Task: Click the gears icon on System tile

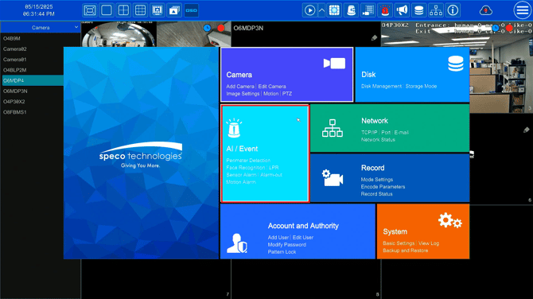Action: click(450, 220)
